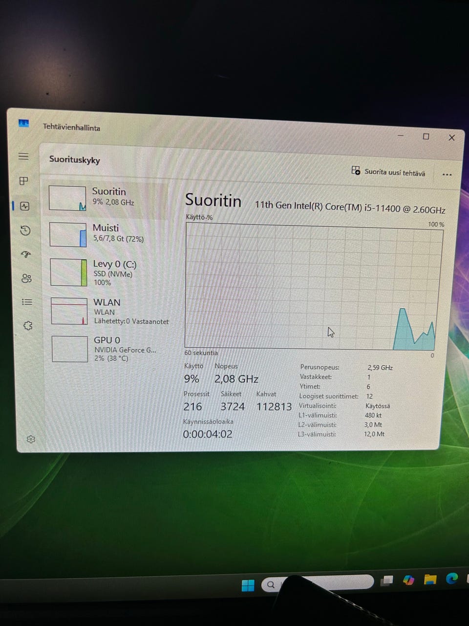
Task: Click the L3-välimuisti 12,0 Mt value
Action: [x=374, y=434]
